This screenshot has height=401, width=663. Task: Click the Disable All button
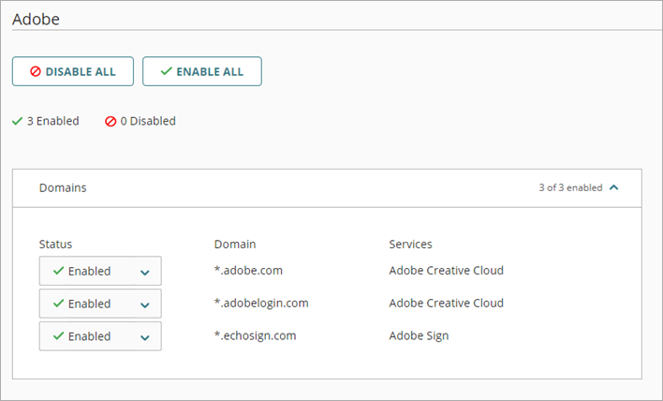(73, 72)
